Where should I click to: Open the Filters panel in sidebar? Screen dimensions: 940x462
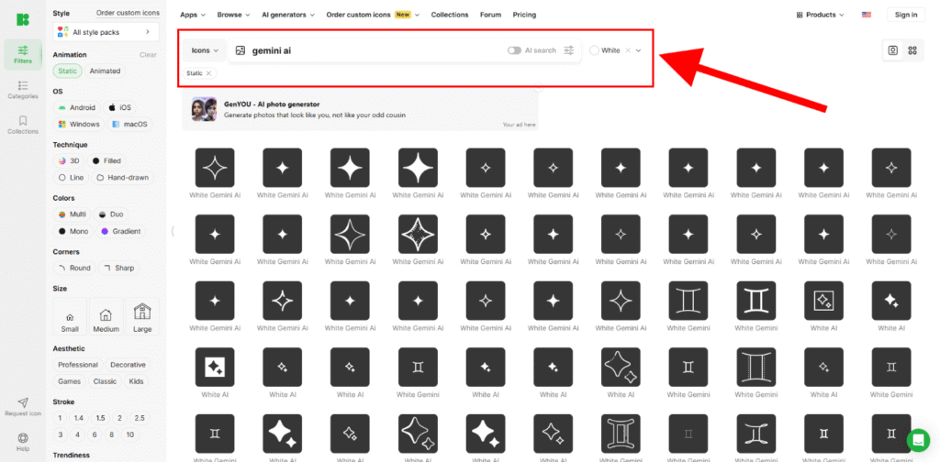click(x=23, y=53)
